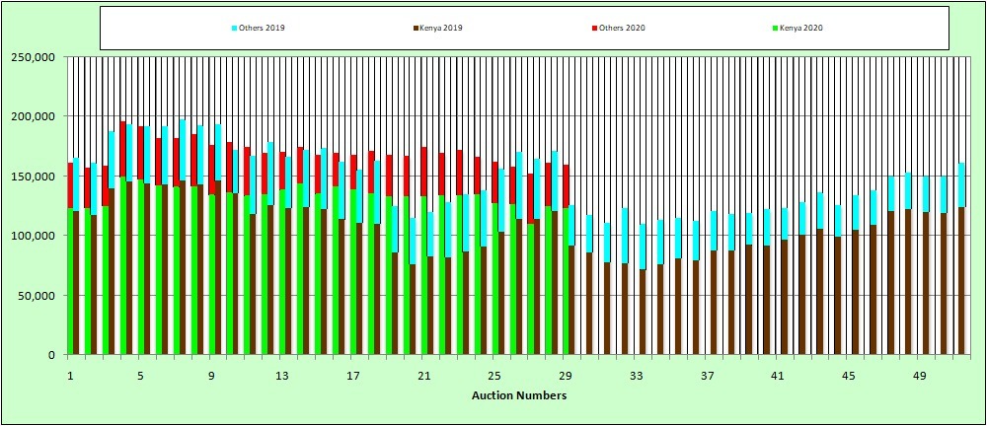Click the brown Kenya 2019 legend swatch
This screenshot has width=987, height=426.
click(414, 28)
